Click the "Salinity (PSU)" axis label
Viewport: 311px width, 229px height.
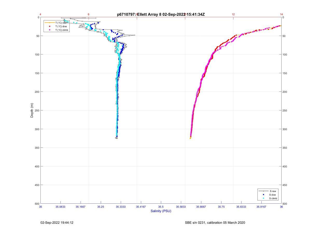(x=161, y=211)
